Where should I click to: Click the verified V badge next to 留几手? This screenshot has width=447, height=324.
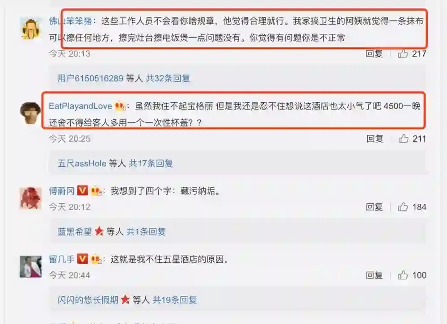tap(83, 259)
